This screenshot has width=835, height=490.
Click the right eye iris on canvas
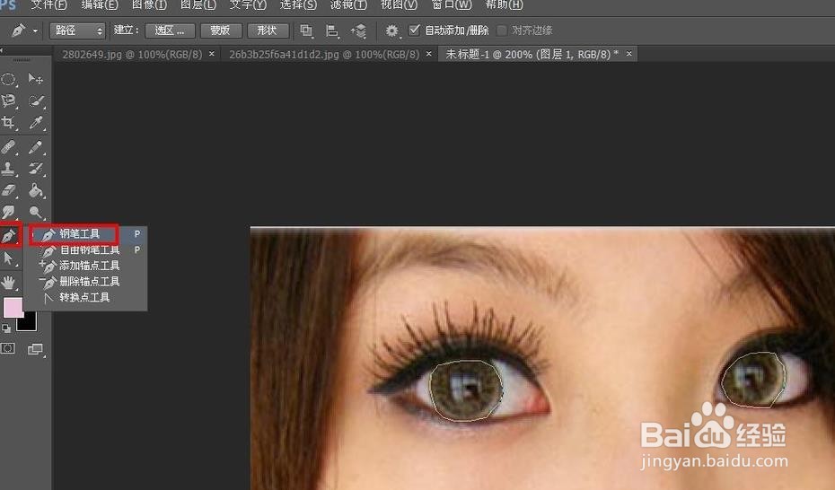pos(753,380)
